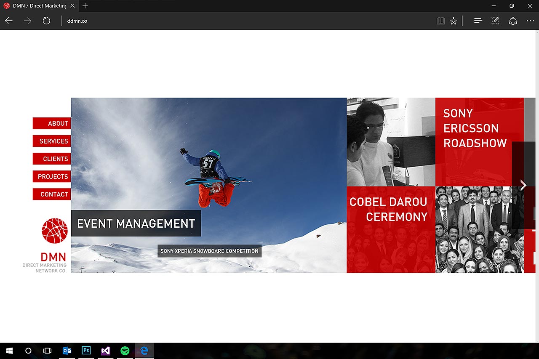Screen dimensions: 539x359
Task: Click the EVENT MANAGEMENT heading
Action: point(136,223)
